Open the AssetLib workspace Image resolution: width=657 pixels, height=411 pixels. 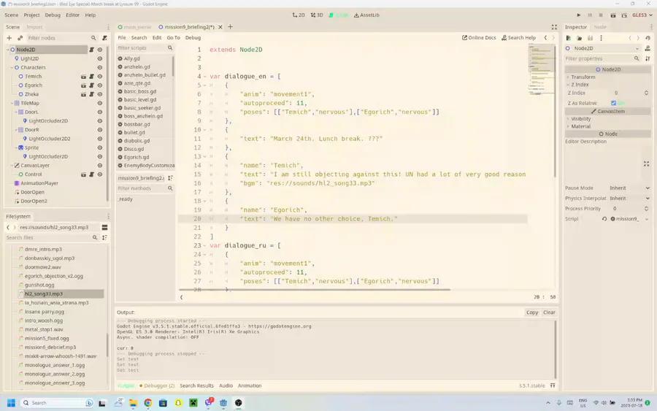(x=366, y=15)
